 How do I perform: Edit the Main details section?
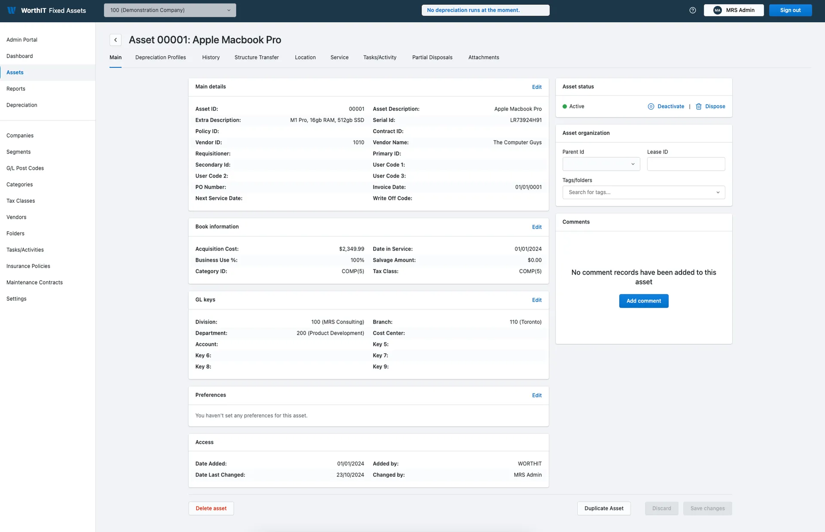[537, 87]
